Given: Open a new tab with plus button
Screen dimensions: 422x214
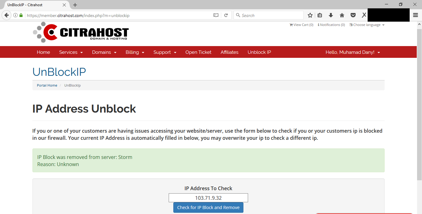Looking at the screenshot, I should [x=75, y=5].
